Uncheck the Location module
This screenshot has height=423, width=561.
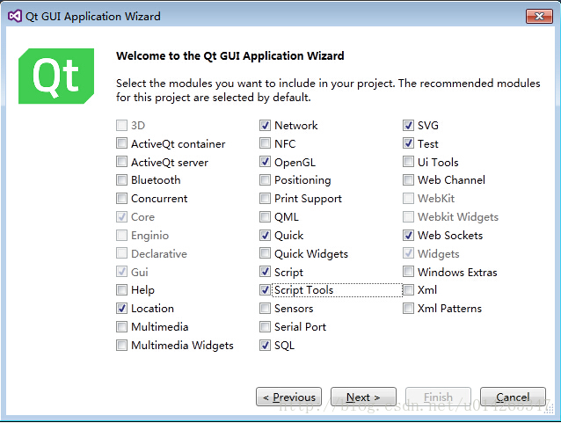pos(121,308)
